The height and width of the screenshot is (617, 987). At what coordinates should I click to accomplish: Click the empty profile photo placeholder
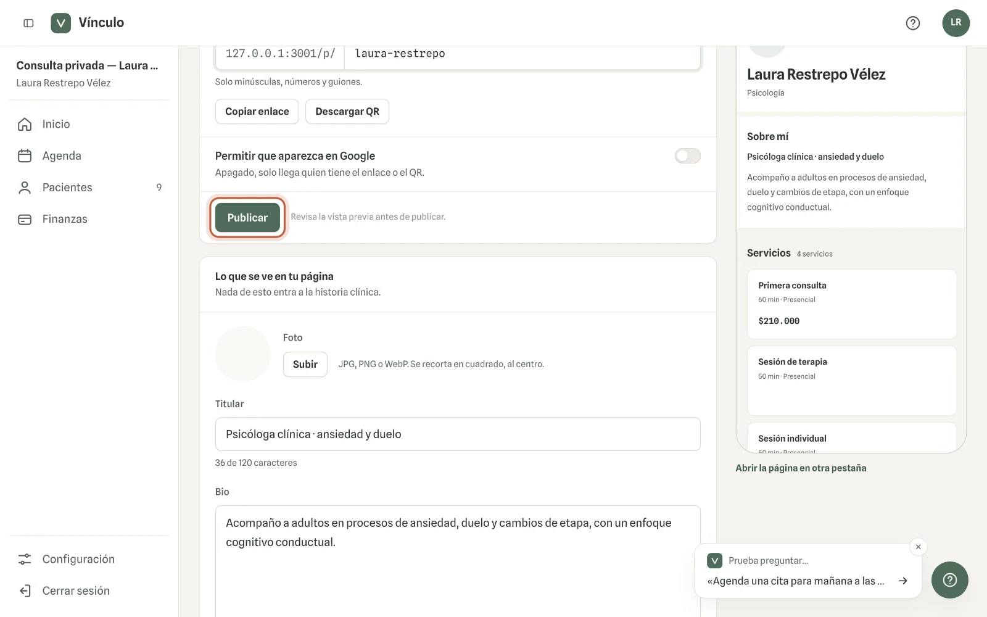243,354
